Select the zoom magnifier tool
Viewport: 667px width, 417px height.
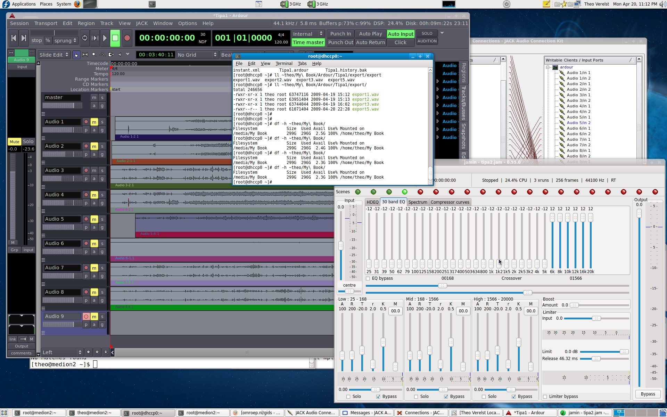click(94, 55)
